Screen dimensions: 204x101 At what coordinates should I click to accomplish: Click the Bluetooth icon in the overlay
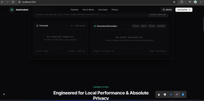pyautogui.click(x=183, y=94)
